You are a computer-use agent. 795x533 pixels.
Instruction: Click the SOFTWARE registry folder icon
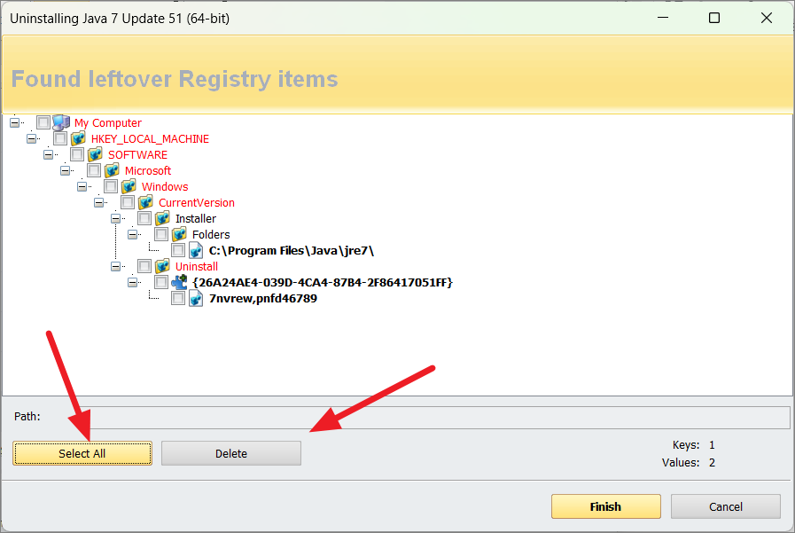[95, 154]
